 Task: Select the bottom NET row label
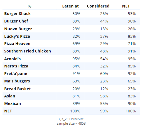(8, 111)
